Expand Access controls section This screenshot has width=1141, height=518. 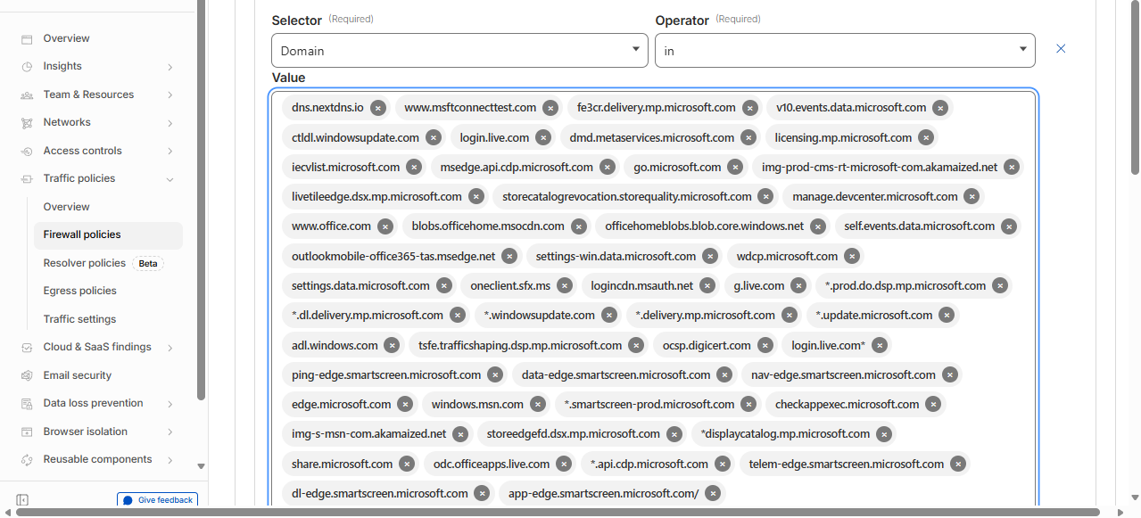(169, 151)
